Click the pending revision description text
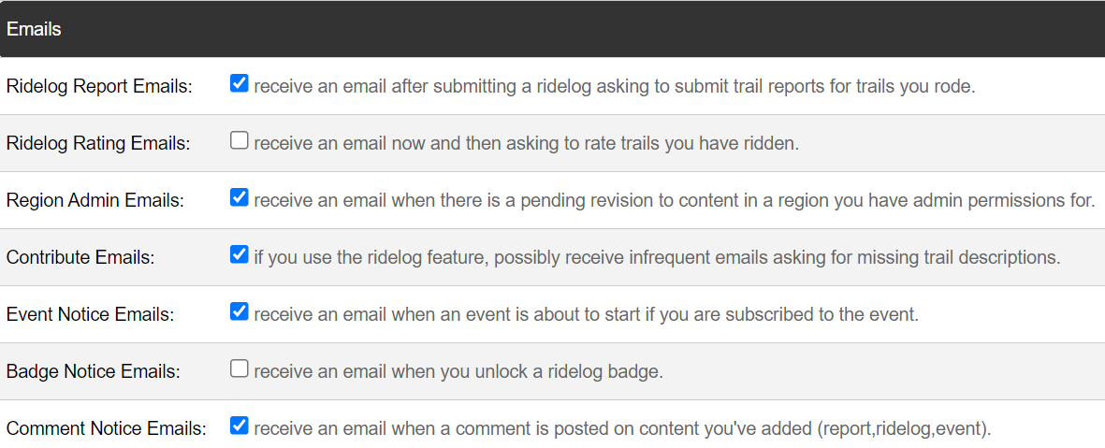 coord(674,201)
